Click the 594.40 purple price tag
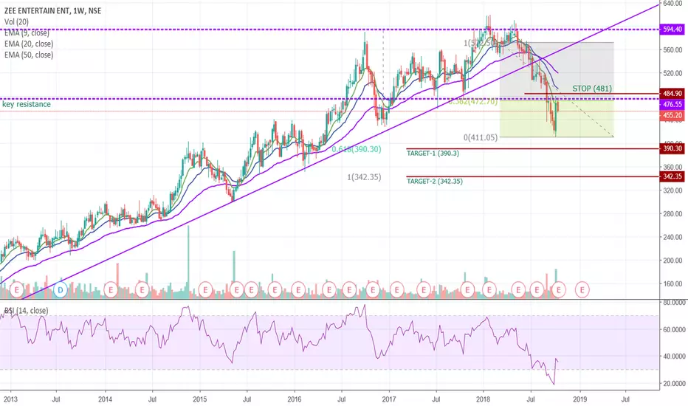 coord(672,30)
